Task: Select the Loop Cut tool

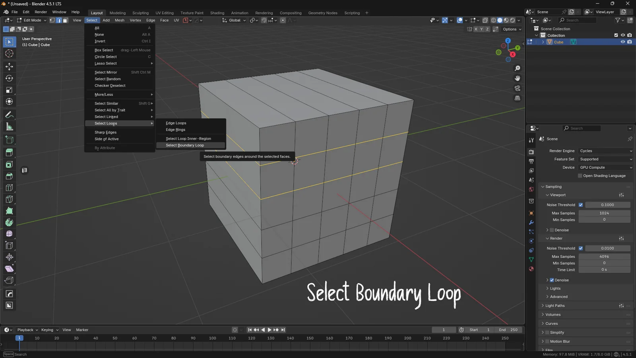Action: (9, 187)
